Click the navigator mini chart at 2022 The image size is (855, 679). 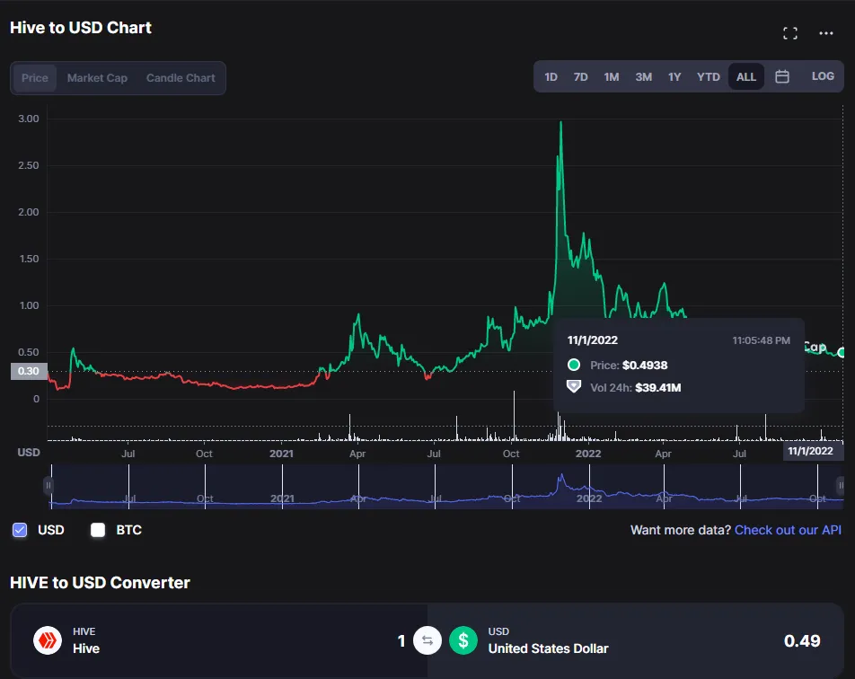pos(589,498)
